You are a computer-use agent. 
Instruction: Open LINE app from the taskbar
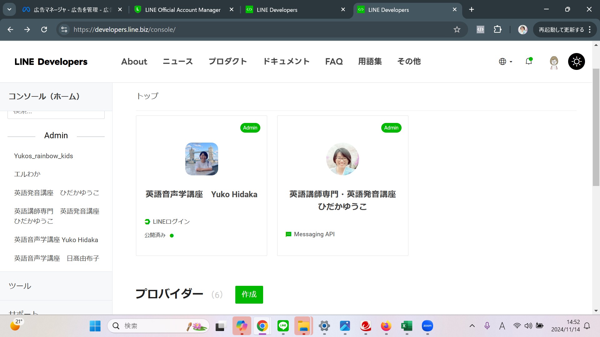(x=283, y=326)
